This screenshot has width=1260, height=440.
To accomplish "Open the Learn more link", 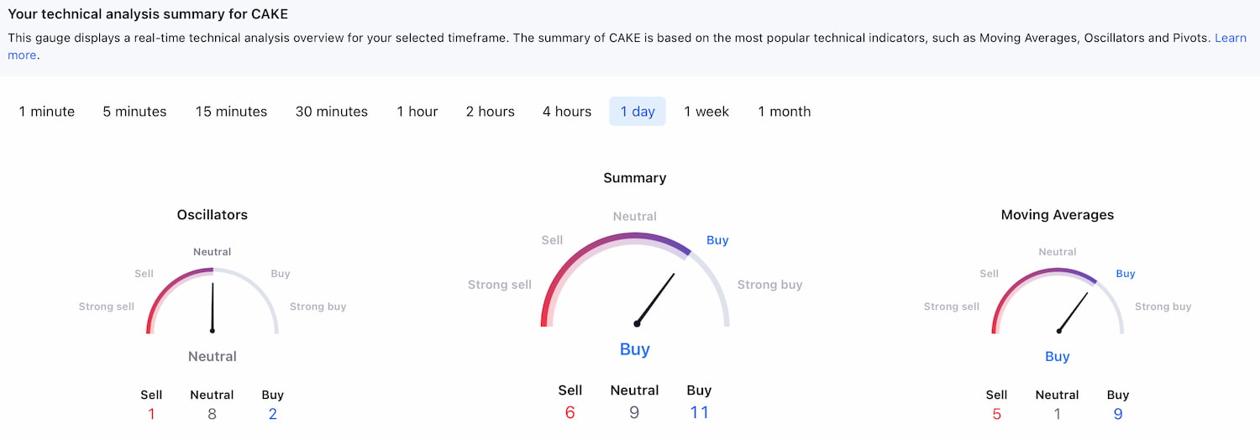I will pos(1230,38).
